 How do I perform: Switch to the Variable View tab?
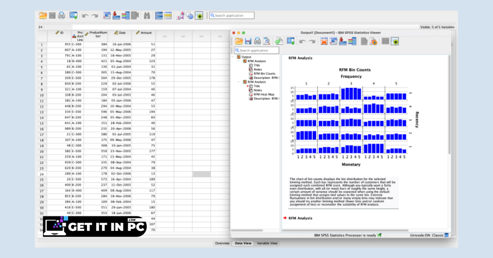[x=267, y=243]
